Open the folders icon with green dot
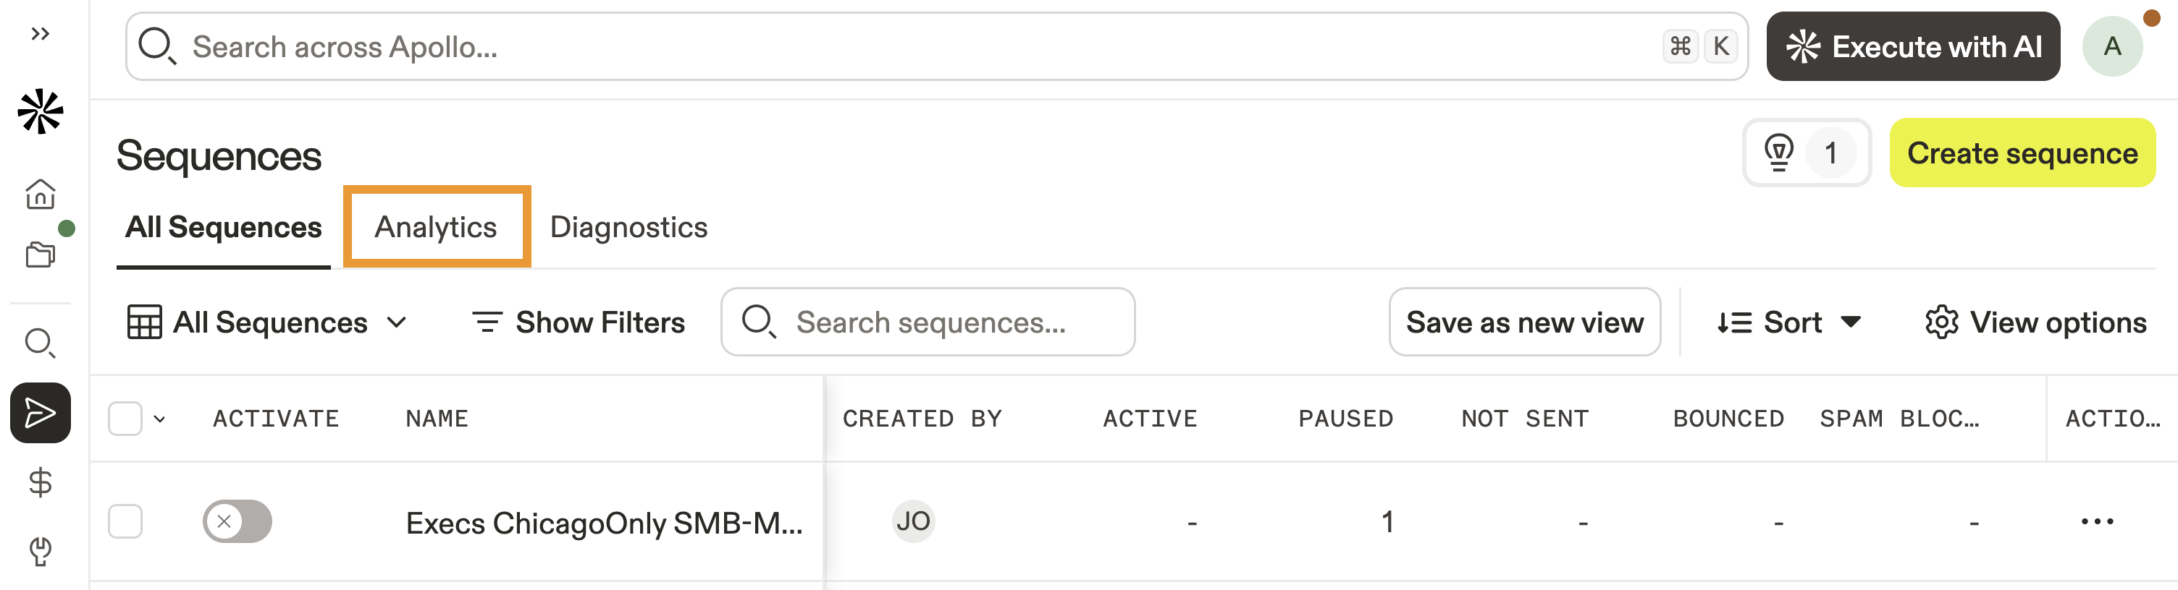The width and height of the screenshot is (2178, 590). 40,254
